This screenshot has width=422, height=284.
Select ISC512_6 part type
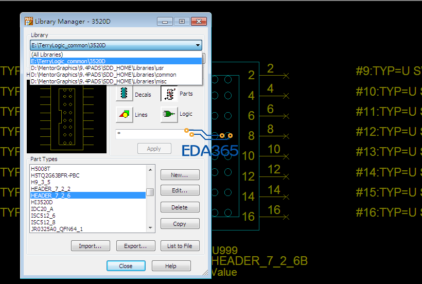[x=88, y=216]
